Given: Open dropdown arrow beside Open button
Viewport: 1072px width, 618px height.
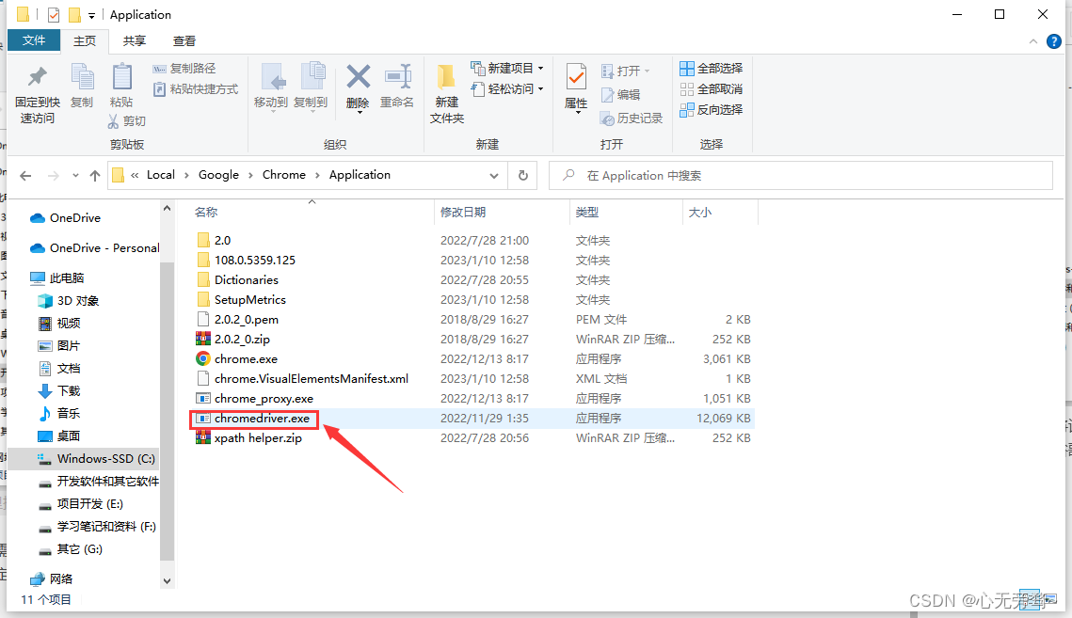Looking at the screenshot, I should click(647, 71).
